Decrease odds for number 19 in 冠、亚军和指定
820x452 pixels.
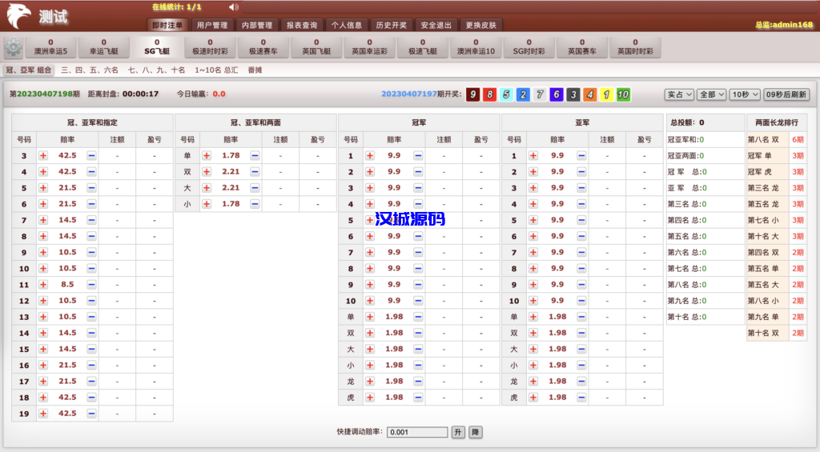pos(91,414)
